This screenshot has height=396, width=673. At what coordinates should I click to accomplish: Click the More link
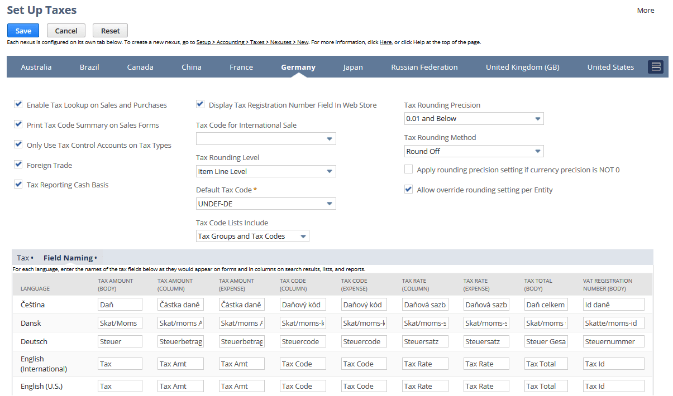point(645,10)
